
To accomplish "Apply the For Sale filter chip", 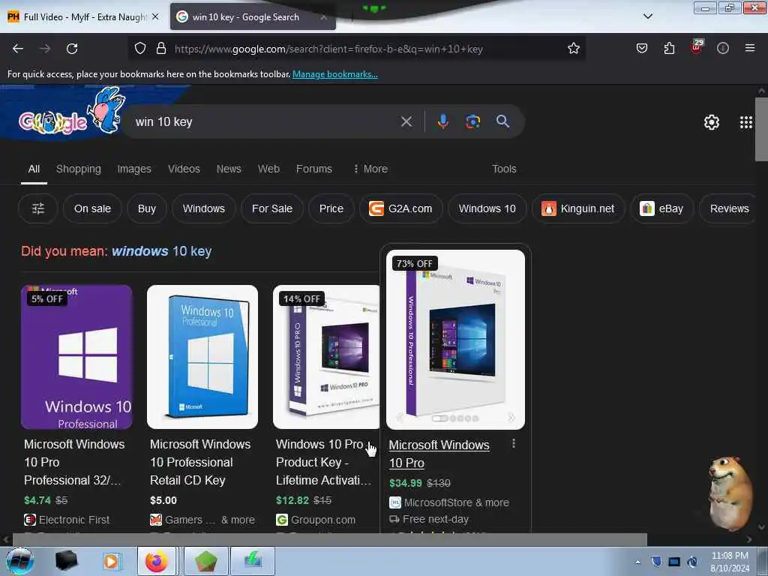I will (x=271, y=208).
